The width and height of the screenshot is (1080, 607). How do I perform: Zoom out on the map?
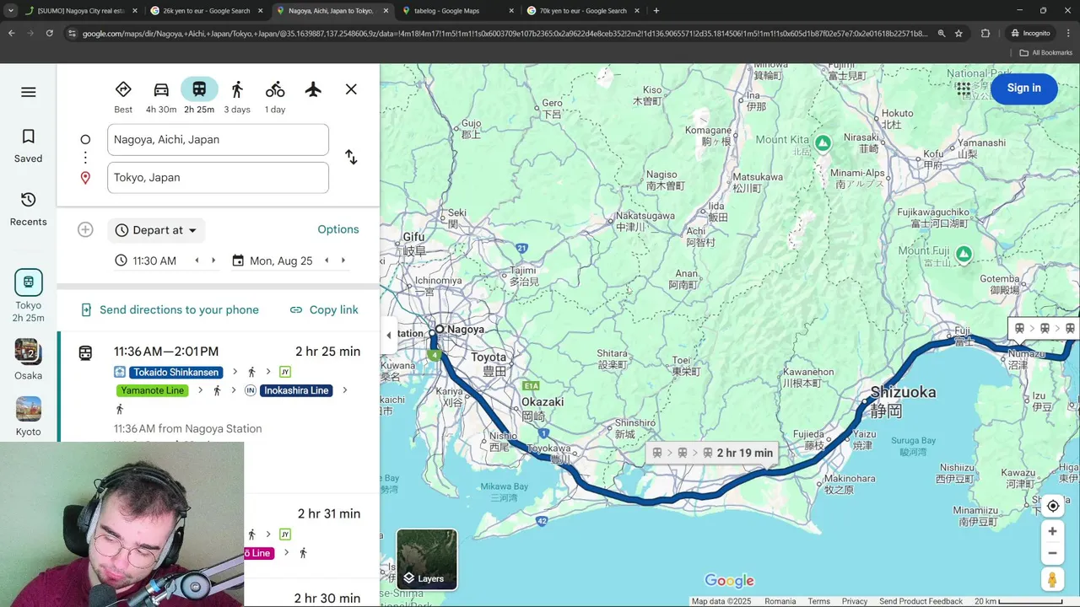(1052, 554)
